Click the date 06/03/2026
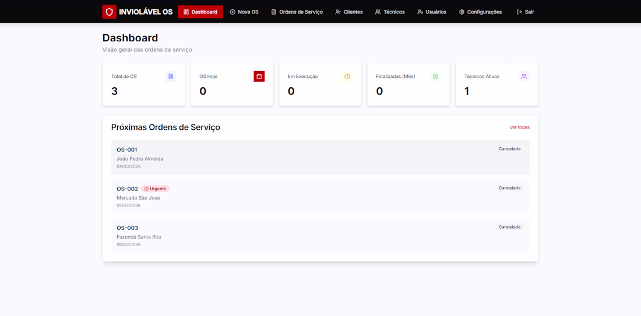 128,244
